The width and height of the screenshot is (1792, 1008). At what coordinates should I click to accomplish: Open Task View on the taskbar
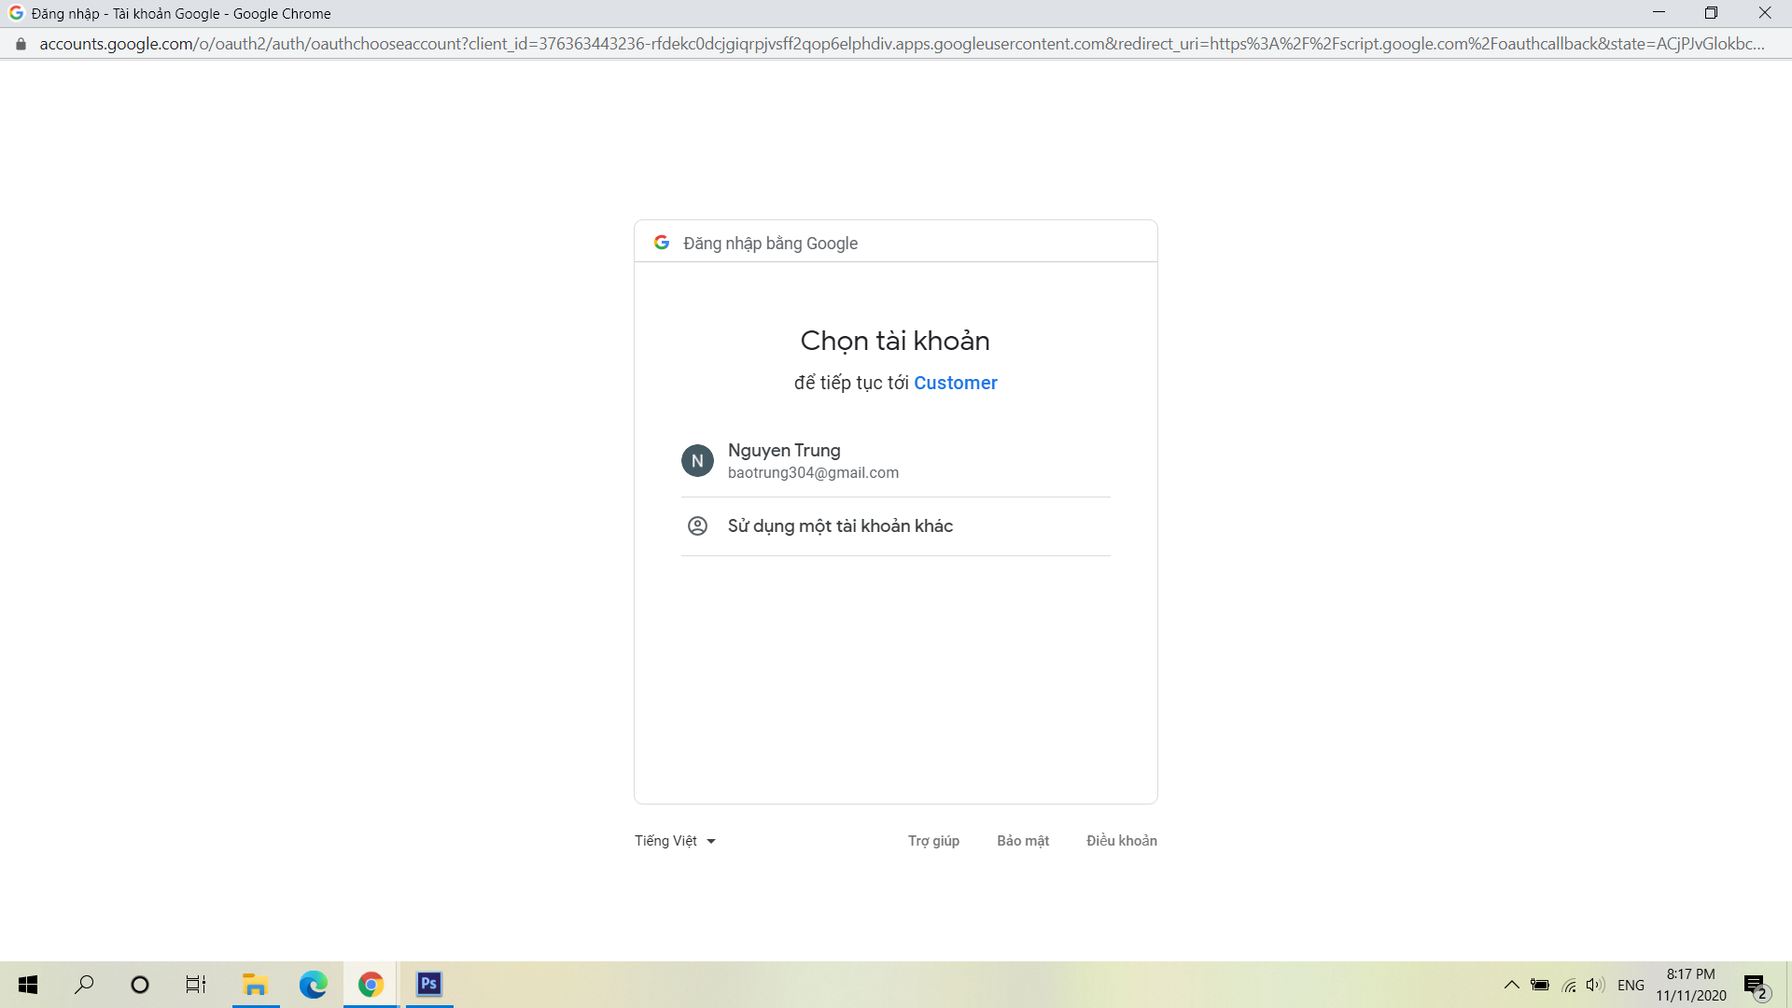[196, 985]
